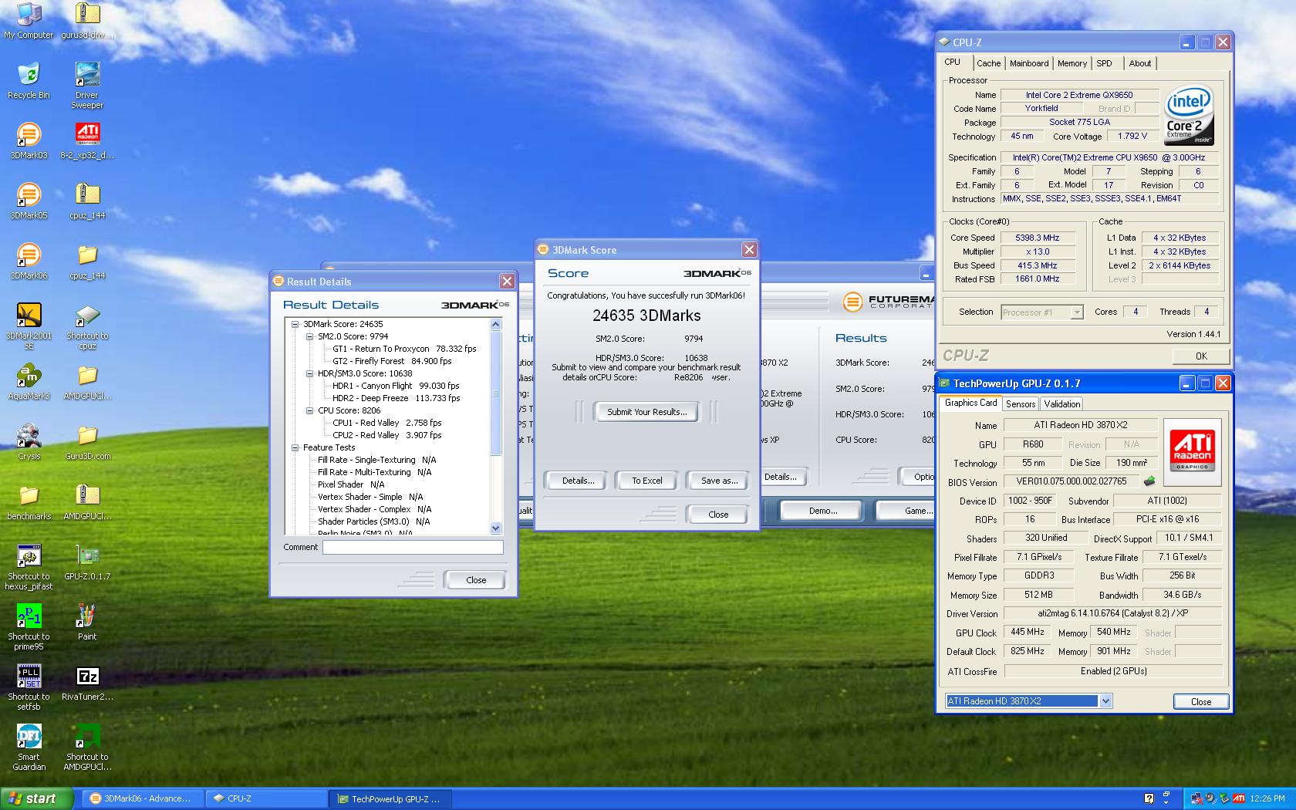Select the Driver Sweeper desktop shortcut
Viewport: 1296px width, 810px height.
tap(87, 86)
